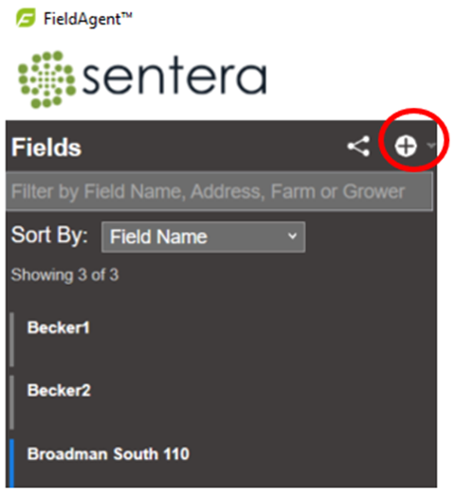The height and width of the screenshot is (492, 455).
Task: Click the Fields panel heading
Action: [x=46, y=148]
